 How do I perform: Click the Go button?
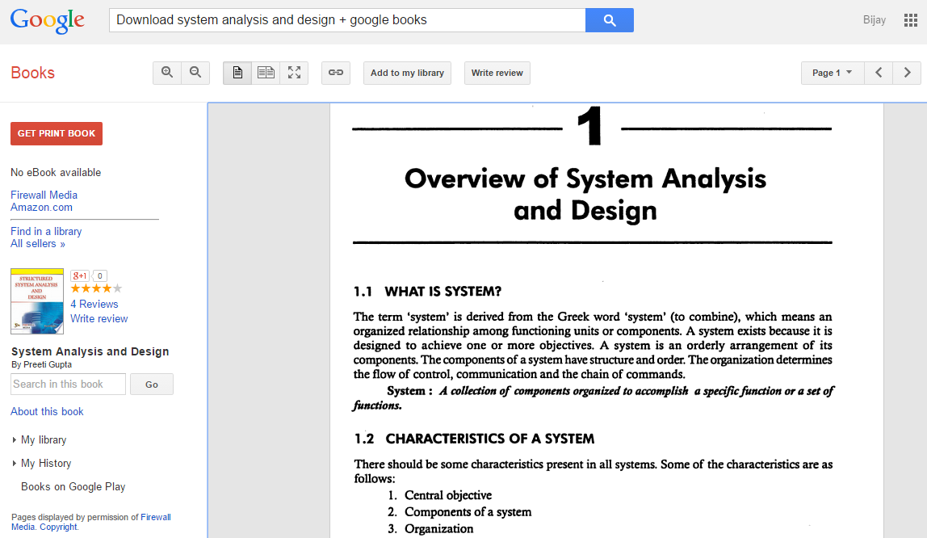pyautogui.click(x=152, y=385)
